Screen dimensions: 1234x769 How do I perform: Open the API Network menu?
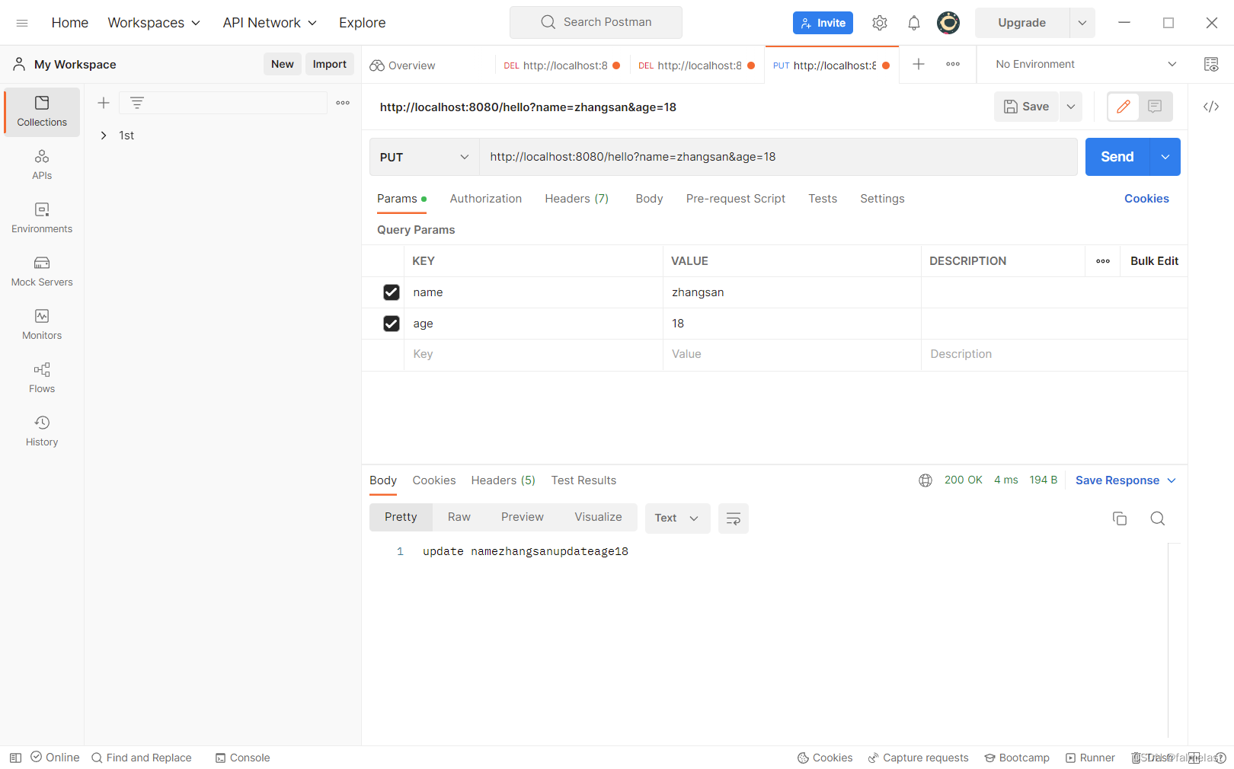point(270,23)
